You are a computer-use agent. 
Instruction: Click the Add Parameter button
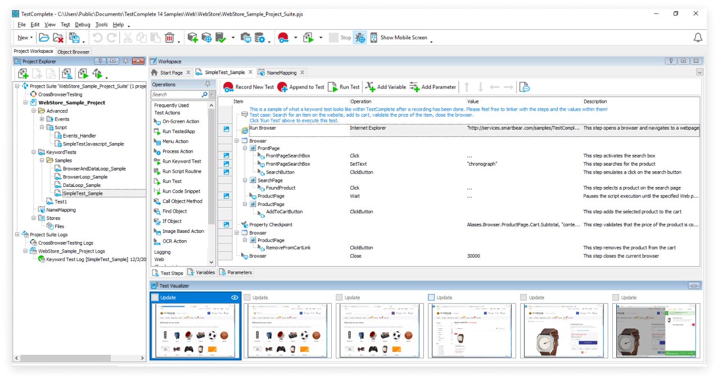433,87
